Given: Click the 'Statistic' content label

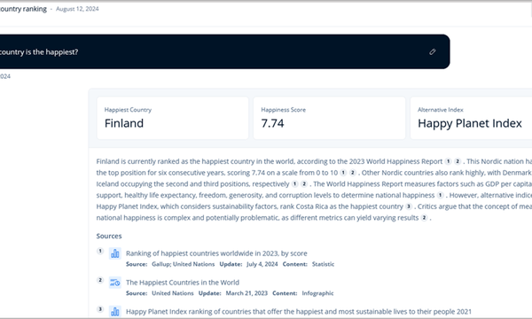Looking at the screenshot, I should point(323,264).
